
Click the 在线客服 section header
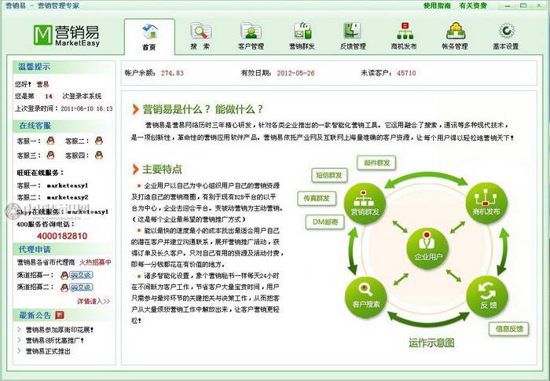click(35, 126)
